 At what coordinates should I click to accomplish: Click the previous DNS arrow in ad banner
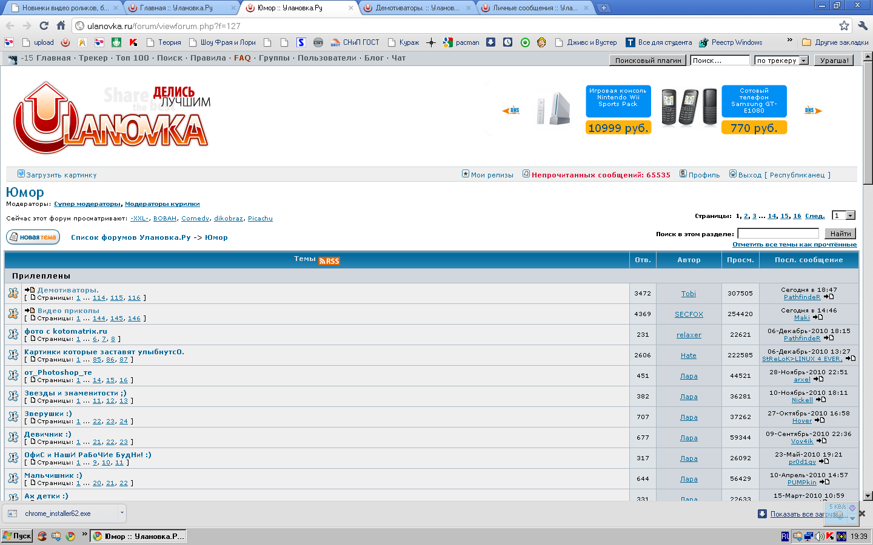coord(511,110)
